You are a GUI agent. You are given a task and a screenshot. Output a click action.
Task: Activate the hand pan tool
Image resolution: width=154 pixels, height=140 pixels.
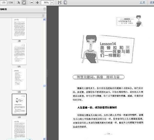[x=24, y=3]
